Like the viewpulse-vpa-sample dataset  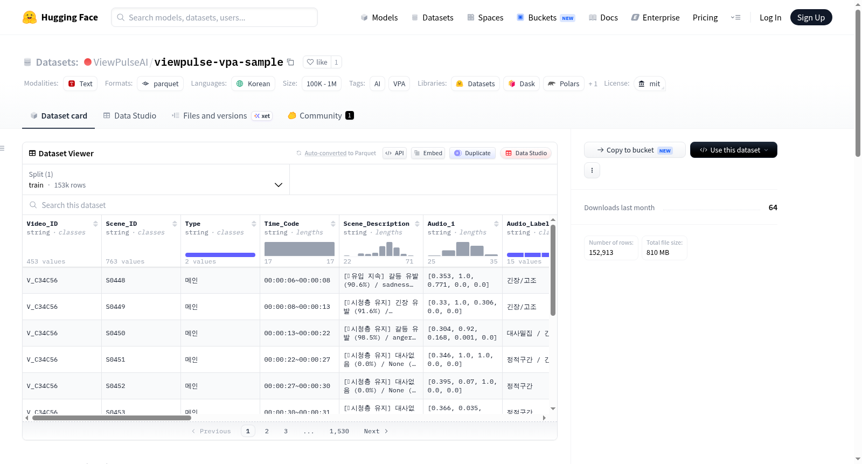pyautogui.click(x=317, y=62)
